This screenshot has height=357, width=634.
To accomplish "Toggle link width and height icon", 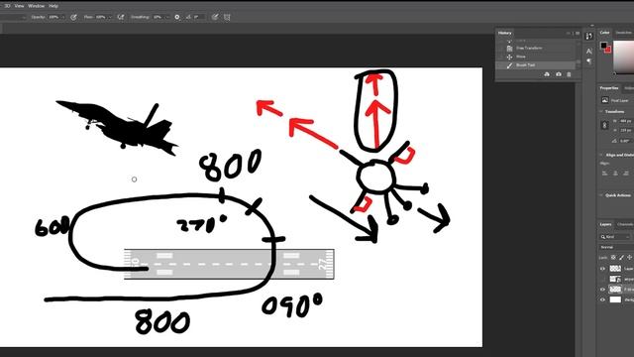I will coord(605,125).
